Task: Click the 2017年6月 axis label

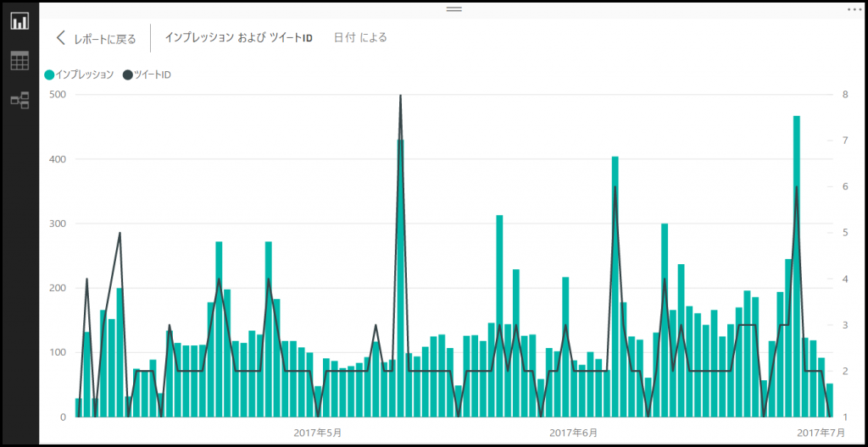Action: point(574,432)
